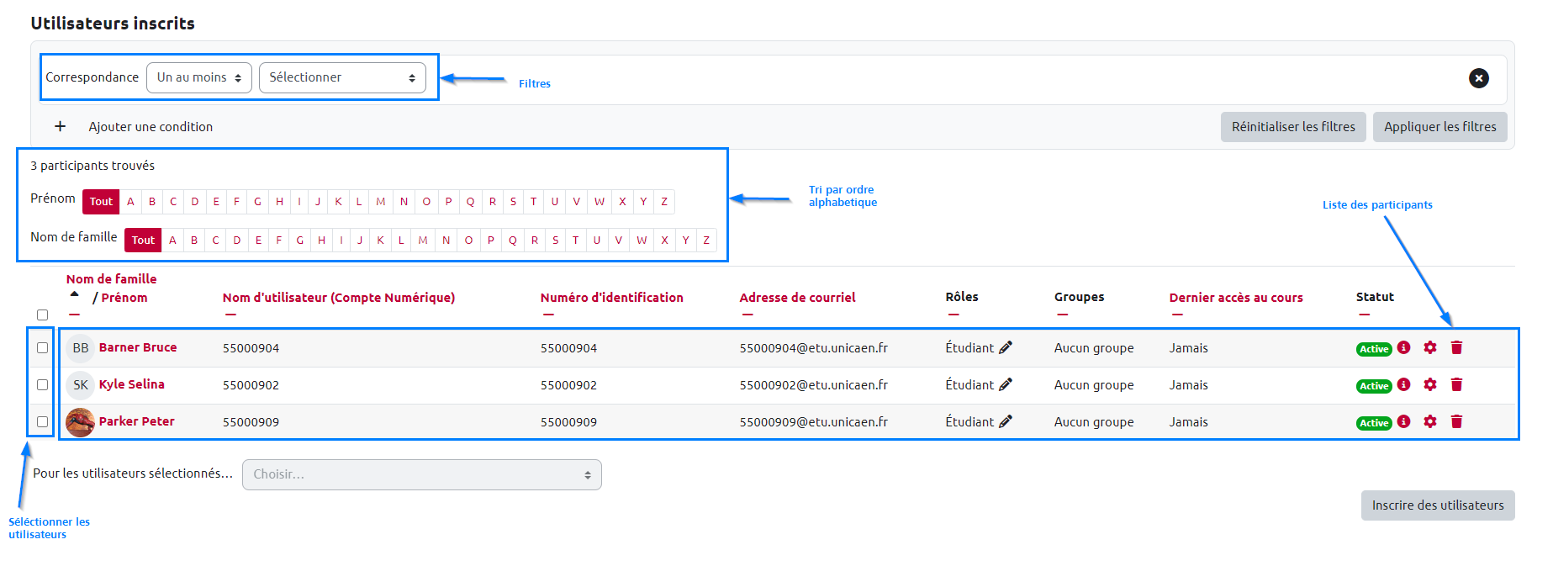Click trash icon in Kyle Selina's row
This screenshot has height=566, width=1553.
1456,384
